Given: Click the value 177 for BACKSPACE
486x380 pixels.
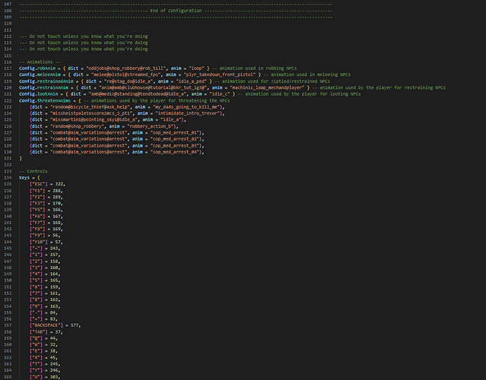Looking at the screenshot, I should 75,325.
